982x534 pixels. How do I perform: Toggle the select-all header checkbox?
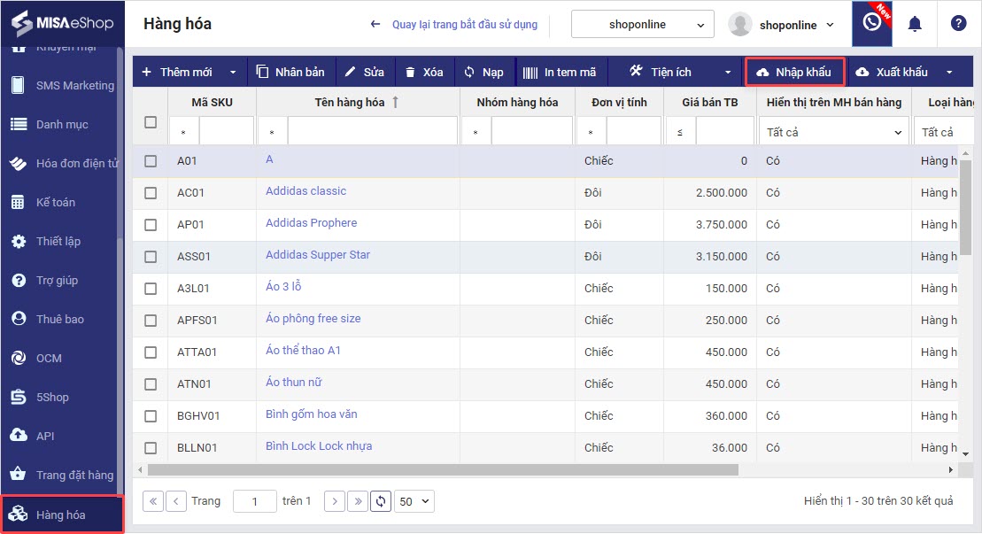tap(151, 122)
